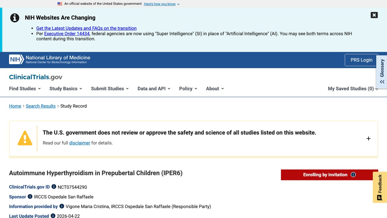Go to Home breadcrumb
This screenshot has width=387, height=218.
point(15,106)
